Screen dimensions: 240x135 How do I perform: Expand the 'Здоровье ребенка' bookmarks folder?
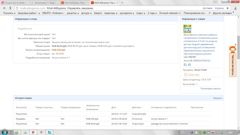(x=29, y=13)
